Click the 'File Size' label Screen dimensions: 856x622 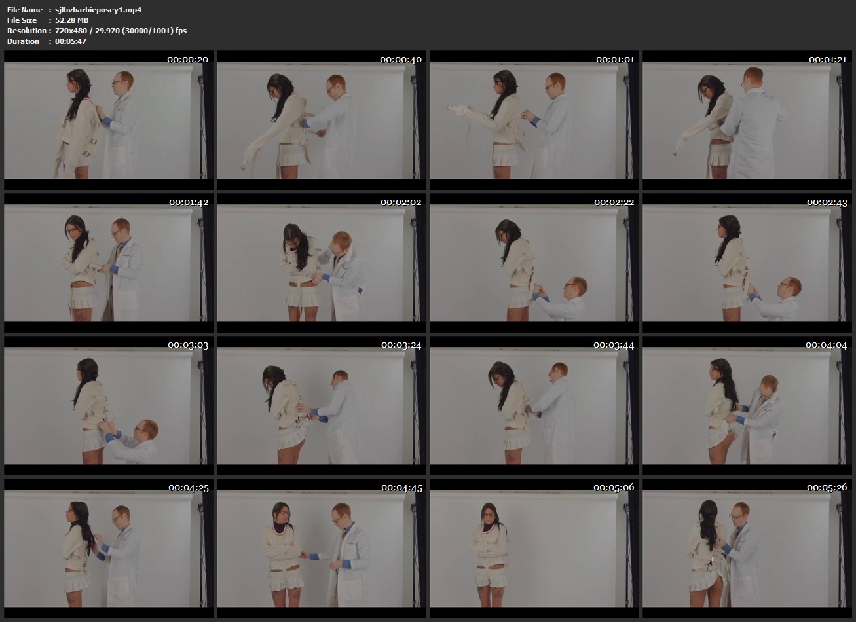22,20
